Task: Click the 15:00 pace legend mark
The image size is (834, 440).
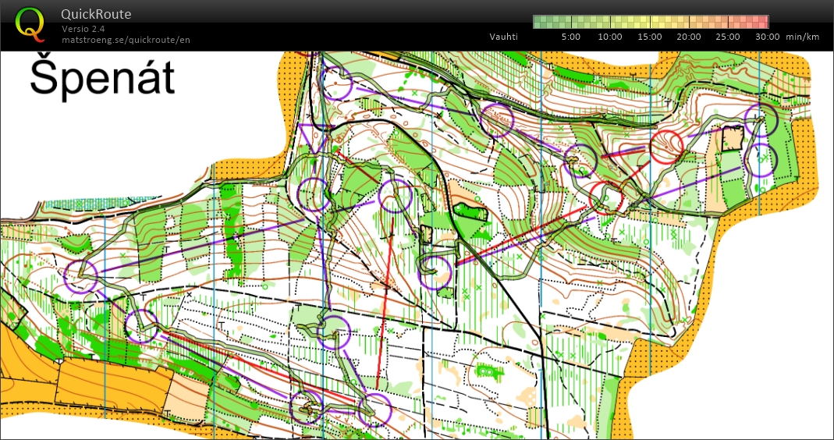Action: coord(649,37)
